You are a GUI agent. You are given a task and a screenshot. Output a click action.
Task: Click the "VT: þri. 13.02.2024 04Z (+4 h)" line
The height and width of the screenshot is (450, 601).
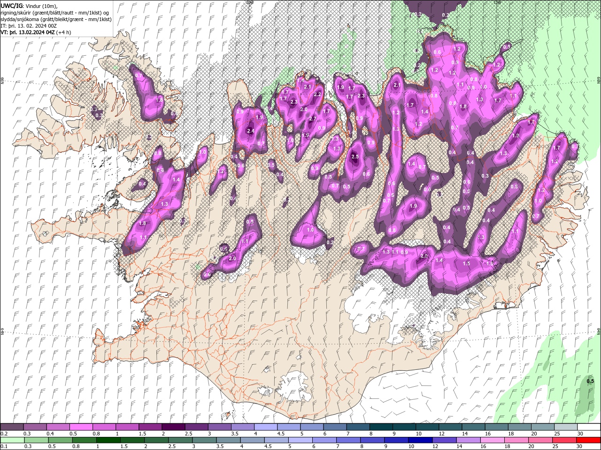click(x=37, y=32)
